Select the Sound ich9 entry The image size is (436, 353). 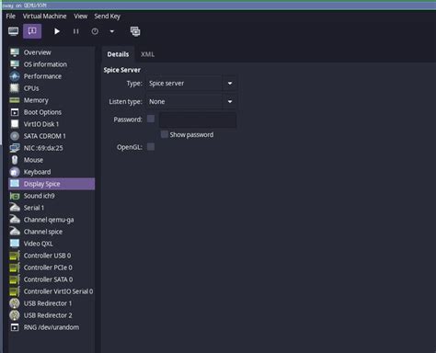[x=52, y=196]
